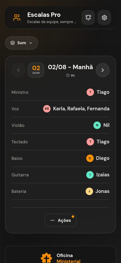Click Izaías's teal I avatar
Viewport: 121px width, 263px height.
click(90, 175)
